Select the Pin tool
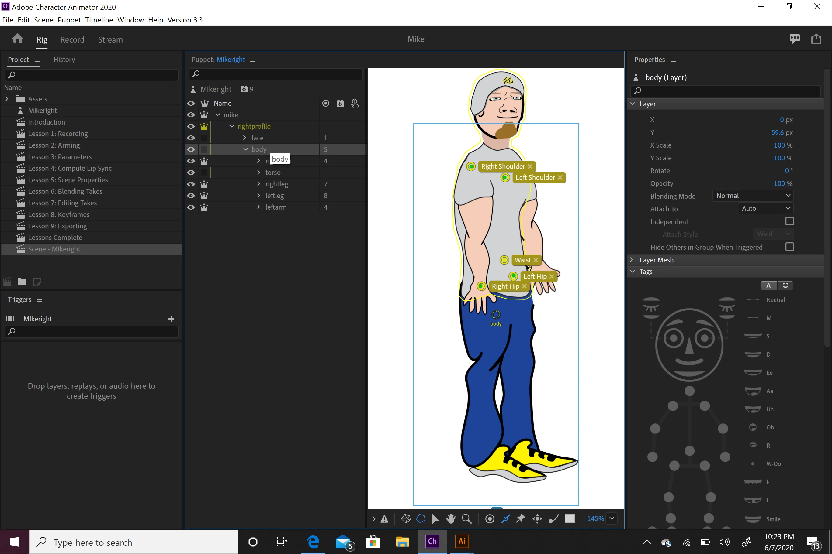The image size is (832, 554). pyautogui.click(x=520, y=518)
